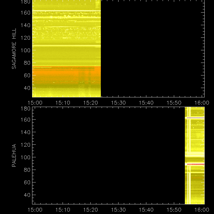The width and height of the screenshot is (214, 214).
Task: Click the 15:40 time label under Palehua plot
Action: [146, 210]
